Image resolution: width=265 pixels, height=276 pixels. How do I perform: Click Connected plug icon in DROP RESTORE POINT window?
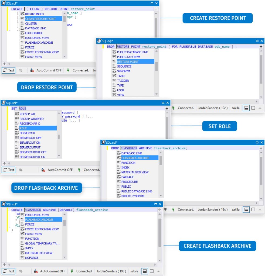click(x=173, y=108)
